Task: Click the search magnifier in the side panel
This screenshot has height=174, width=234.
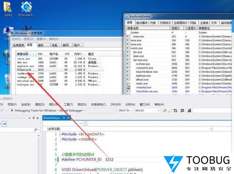Action: [35, 130]
